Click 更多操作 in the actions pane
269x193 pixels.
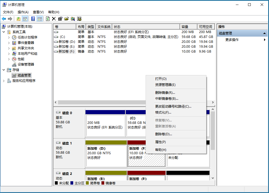232,40
